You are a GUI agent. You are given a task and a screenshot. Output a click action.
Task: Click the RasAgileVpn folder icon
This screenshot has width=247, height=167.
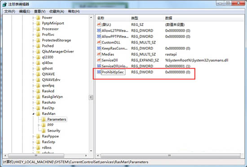point(38,97)
